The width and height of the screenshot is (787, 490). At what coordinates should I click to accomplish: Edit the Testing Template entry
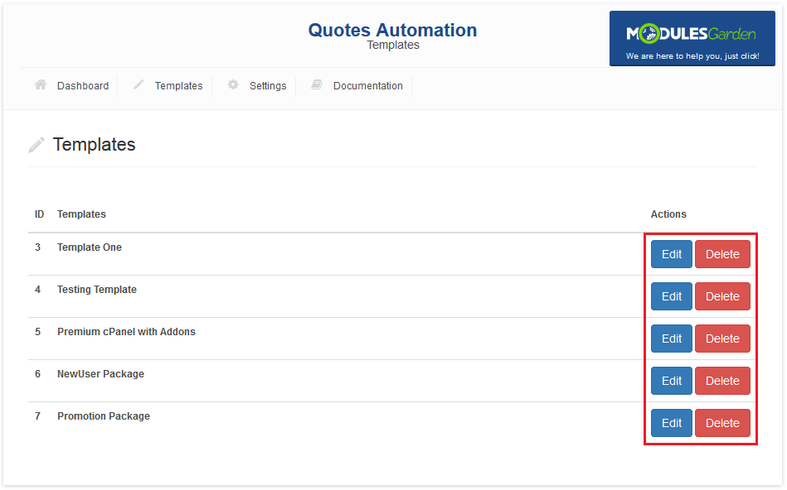tap(671, 296)
